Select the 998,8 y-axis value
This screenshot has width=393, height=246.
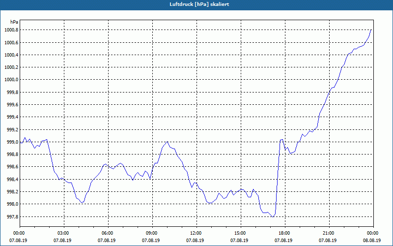point(13,154)
